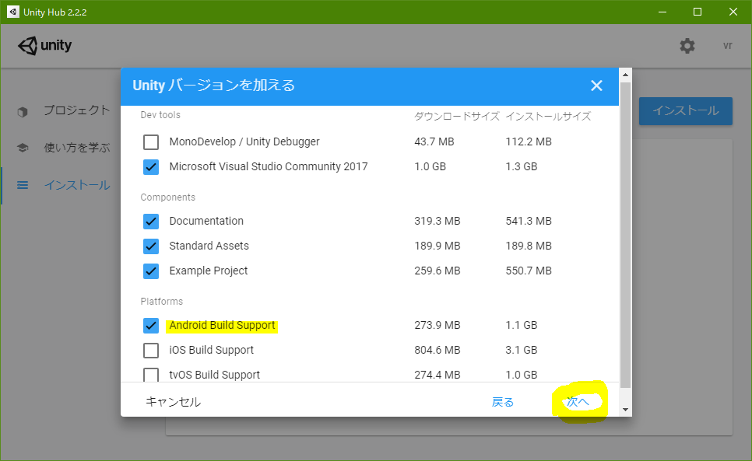Open the vr account menu
Image resolution: width=752 pixels, height=461 pixels.
click(728, 45)
